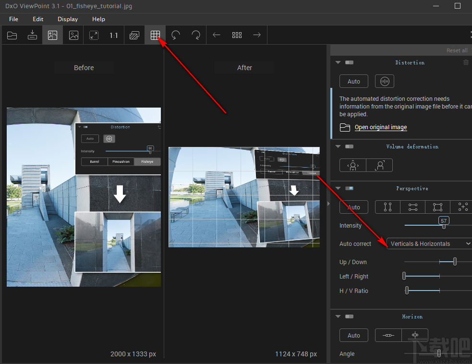
Task: Toggle the Perspective palette switch
Action: pyautogui.click(x=350, y=188)
